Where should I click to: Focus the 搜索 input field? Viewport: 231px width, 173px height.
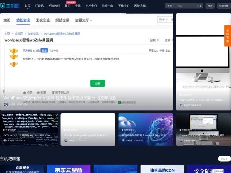[x=187, y=6]
